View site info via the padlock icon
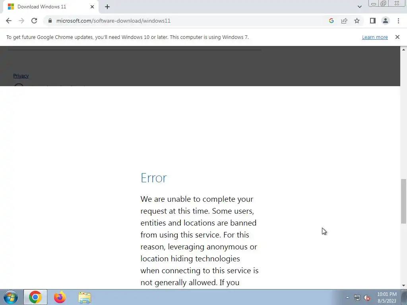Image resolution: width=407 pixels, height=305 pixels. click(x=50, y=21)
